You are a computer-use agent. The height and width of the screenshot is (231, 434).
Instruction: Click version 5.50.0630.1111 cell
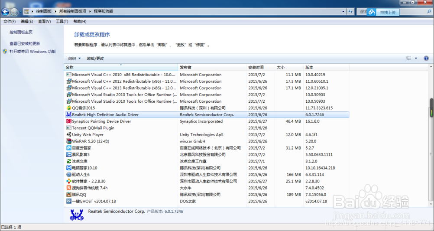[319, 154]
